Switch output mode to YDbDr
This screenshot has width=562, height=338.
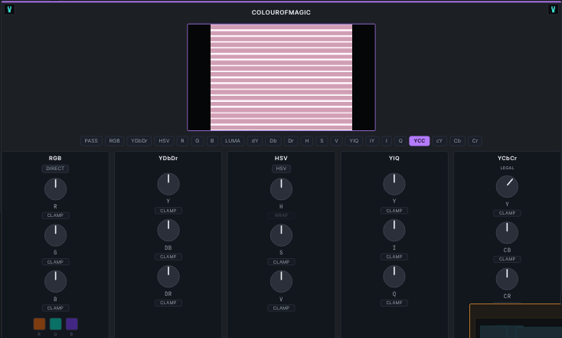pos(139,141)
